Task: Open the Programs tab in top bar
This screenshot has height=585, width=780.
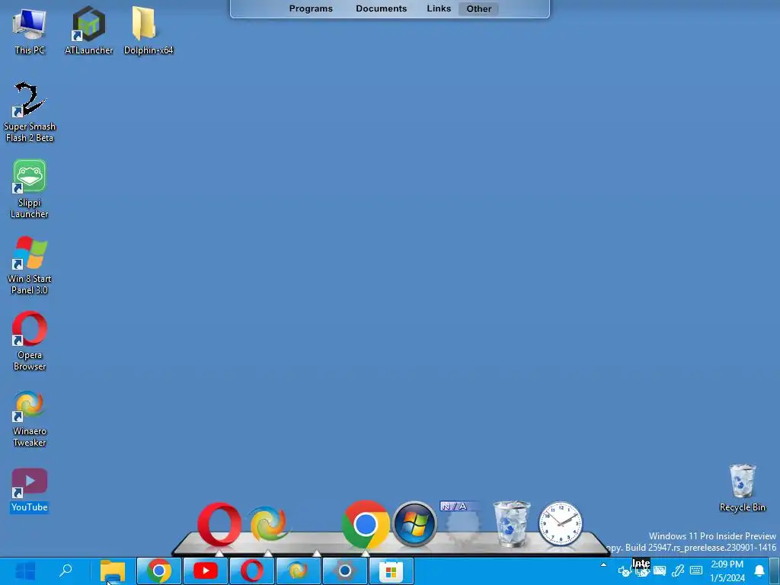Action: [311, 8]
